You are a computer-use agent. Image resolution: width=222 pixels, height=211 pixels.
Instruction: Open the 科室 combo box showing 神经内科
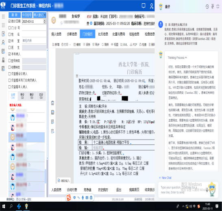coord(34,41)
